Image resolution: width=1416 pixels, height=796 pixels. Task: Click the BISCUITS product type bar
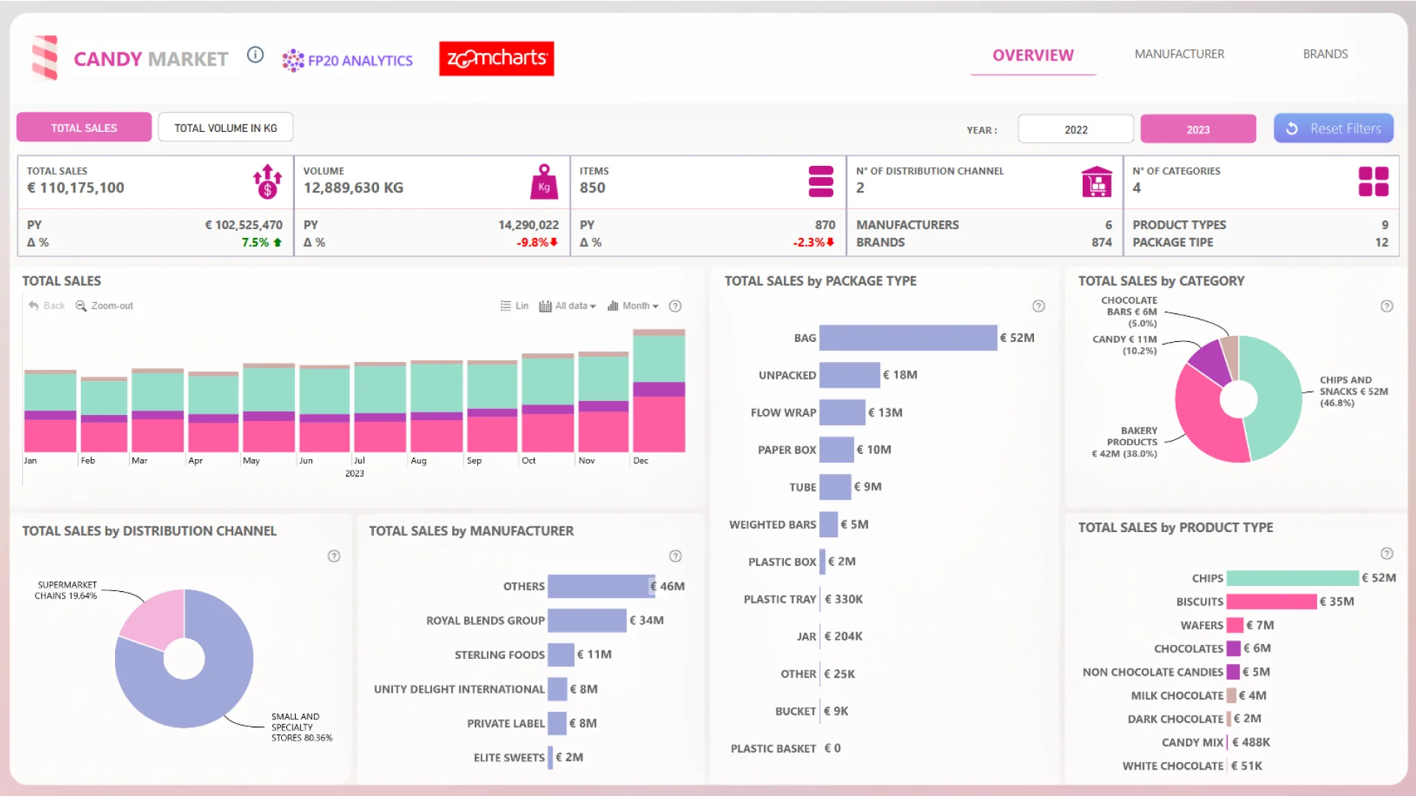(1271, 601)
